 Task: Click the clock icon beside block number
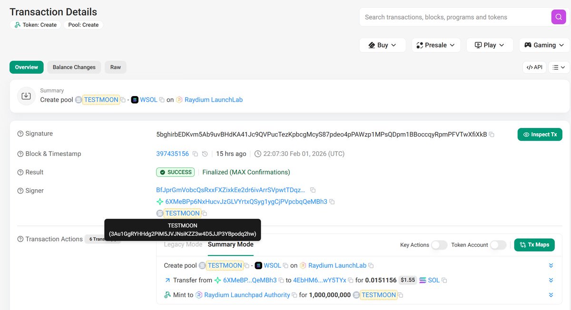pos(205,154)
